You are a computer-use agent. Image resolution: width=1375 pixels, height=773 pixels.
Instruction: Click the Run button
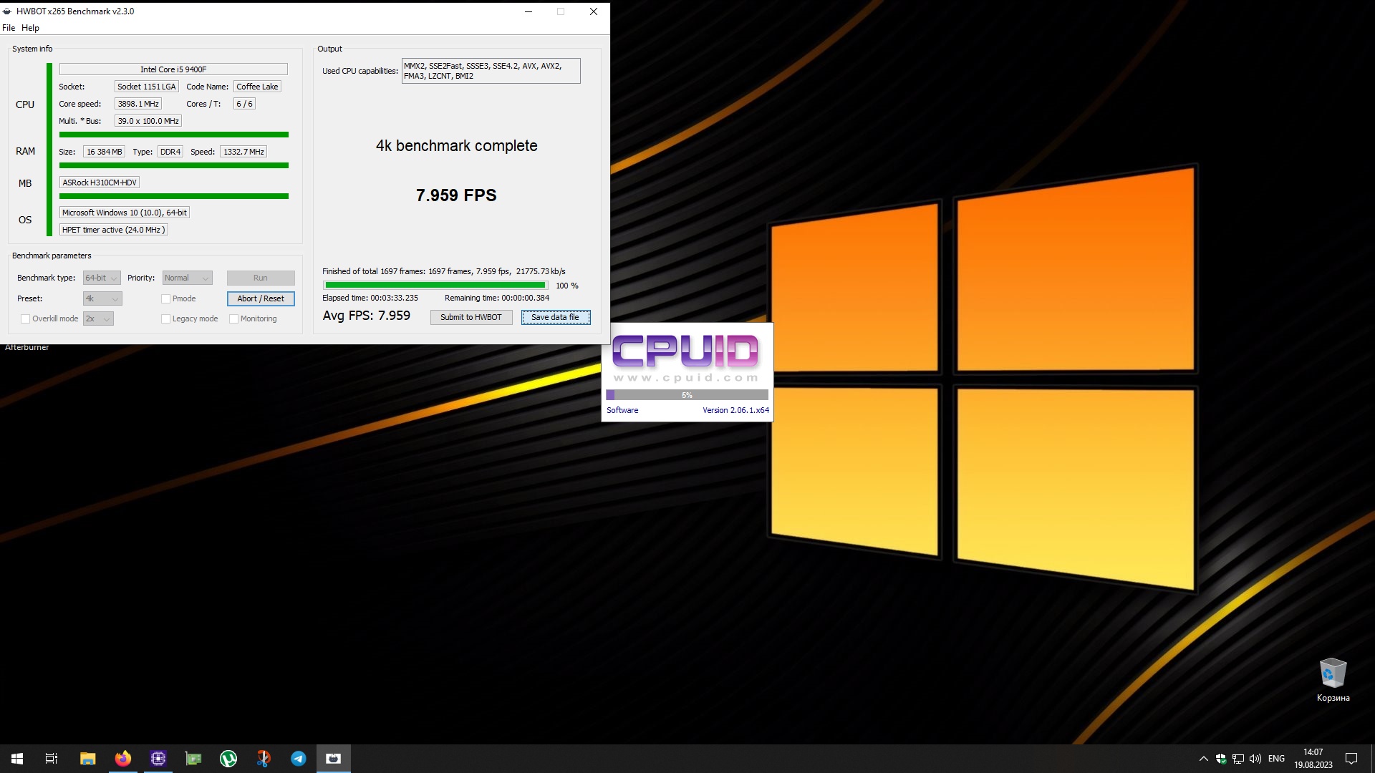pyautogui.click(x=261, y=278)
